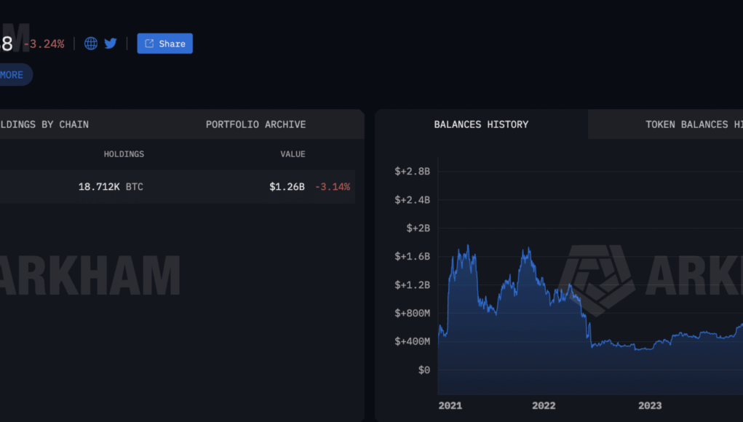Click the share arrow icon inside Share button
The width and height of the screenshot is (743, 422).
(149, 44)
